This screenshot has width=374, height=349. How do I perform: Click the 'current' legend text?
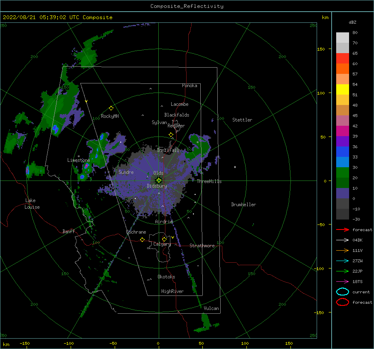click(361, 292)
